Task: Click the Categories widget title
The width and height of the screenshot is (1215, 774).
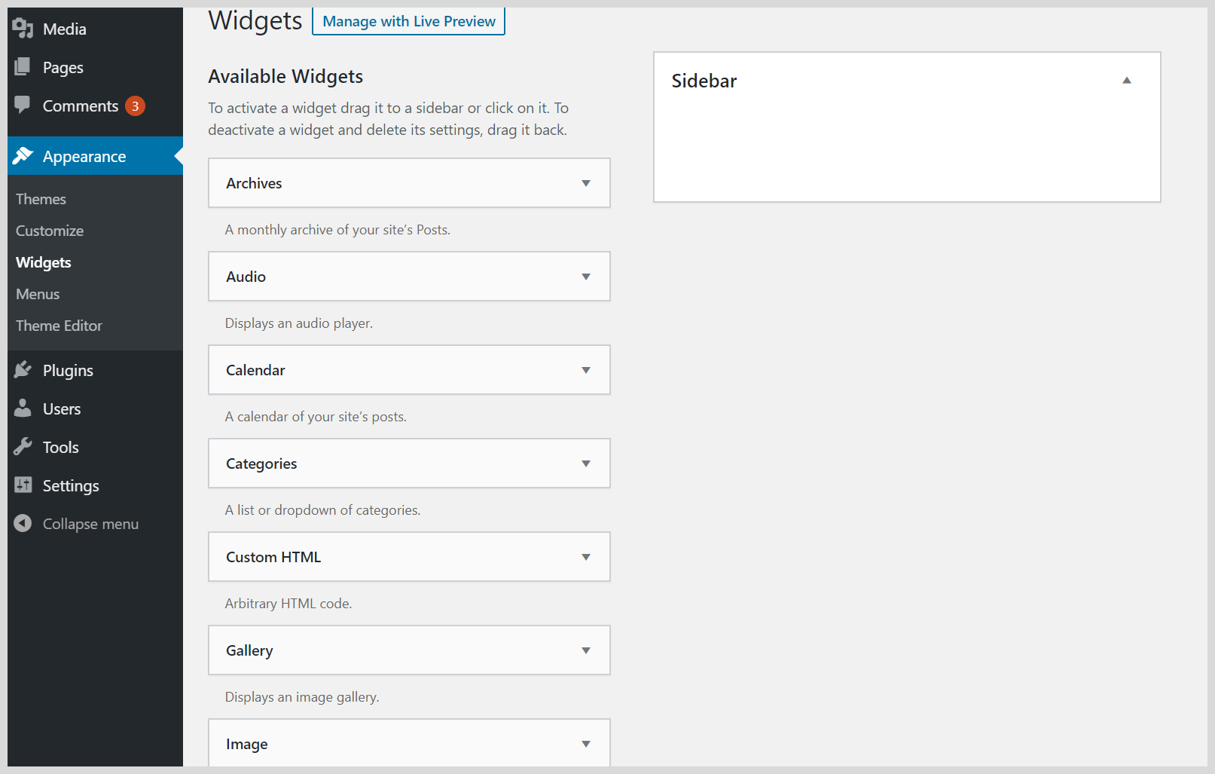Action: [x=261, y=463]
